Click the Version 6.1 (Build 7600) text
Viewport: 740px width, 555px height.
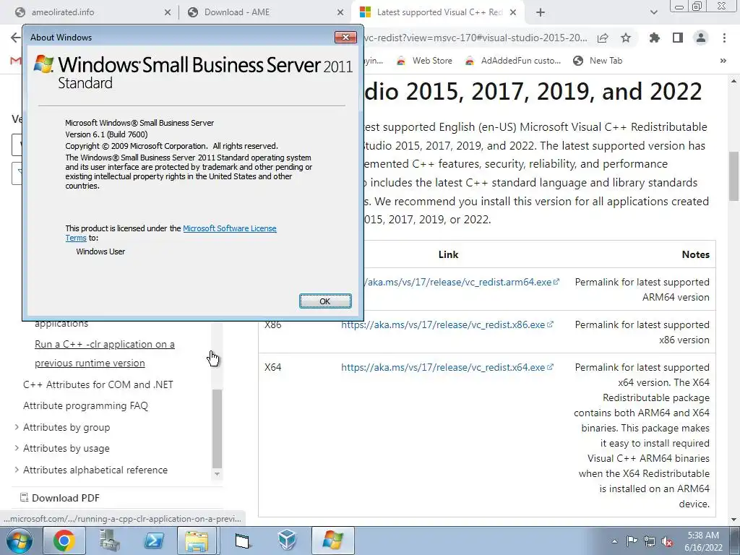point(107,134)
